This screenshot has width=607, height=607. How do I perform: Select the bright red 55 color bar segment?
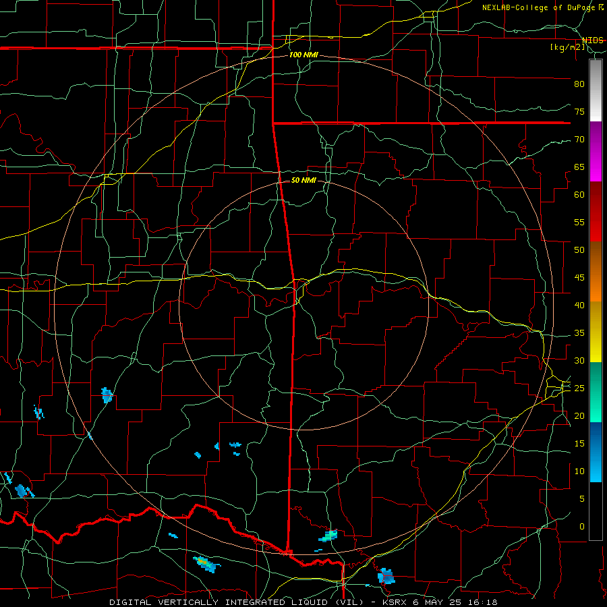pos(596,227)
